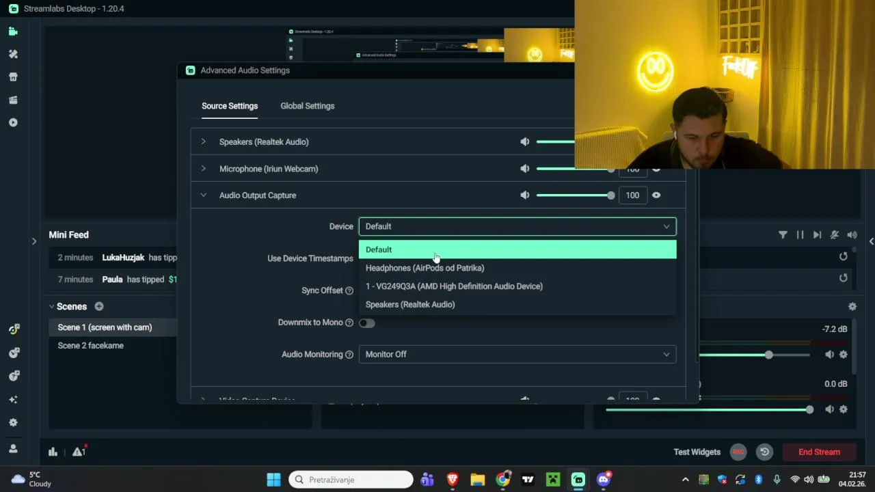Mute the mixer source showing -7.2 dB

[x=829, y=355]
